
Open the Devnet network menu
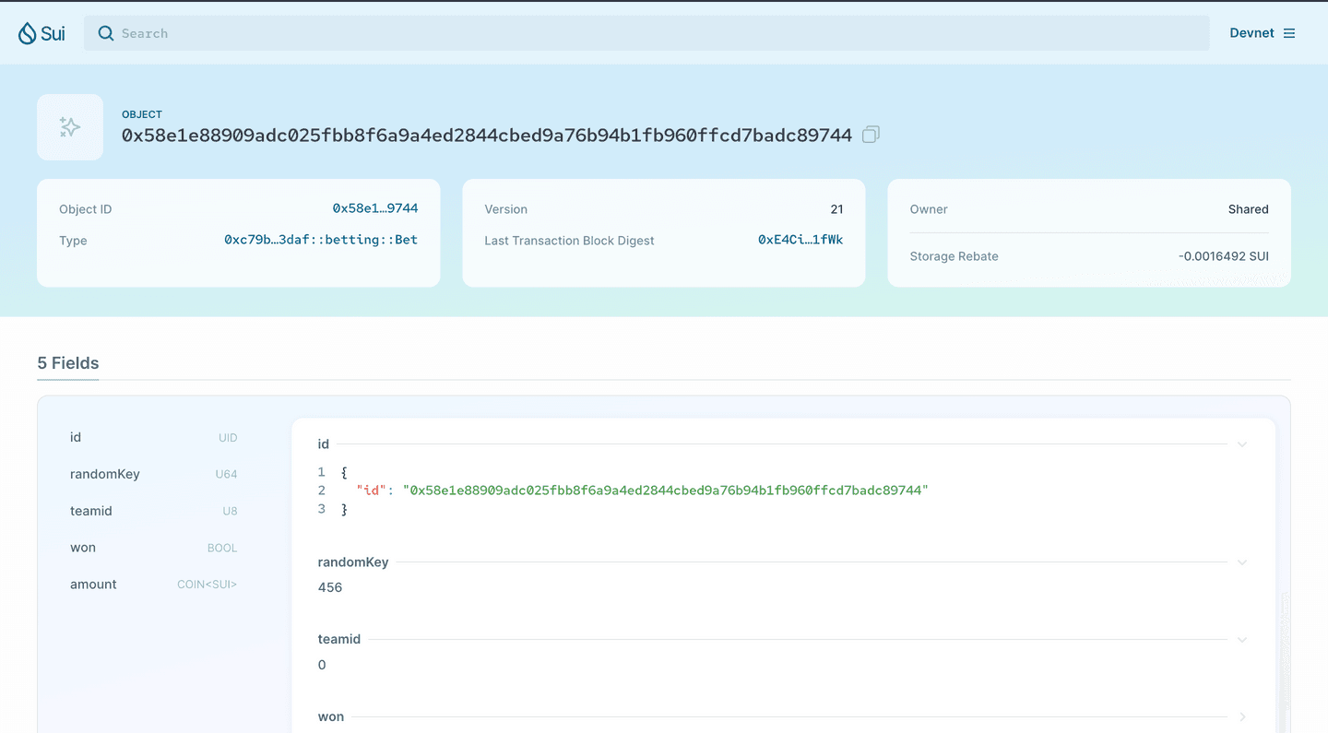pyautogui.click(x=1262, y=33)
